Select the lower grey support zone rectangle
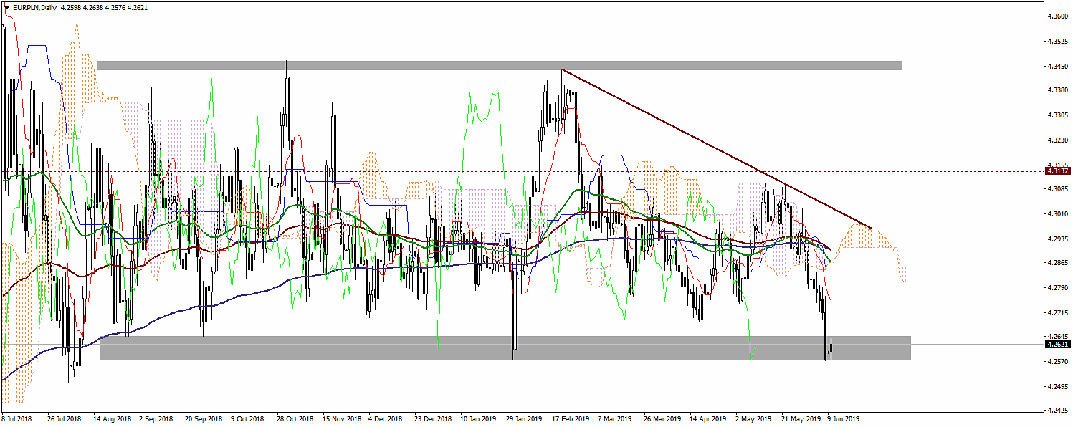This screenshot has width=1073, height=427. click(x=505, y=348)
